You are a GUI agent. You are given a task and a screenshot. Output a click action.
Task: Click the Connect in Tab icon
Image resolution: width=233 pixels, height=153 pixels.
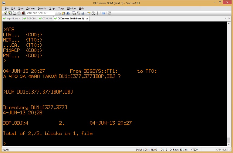pos(14,13)
